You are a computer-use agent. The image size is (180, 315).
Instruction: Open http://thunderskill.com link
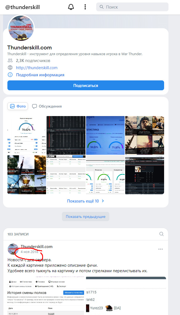pyautogui.click(x=37, y=68)
